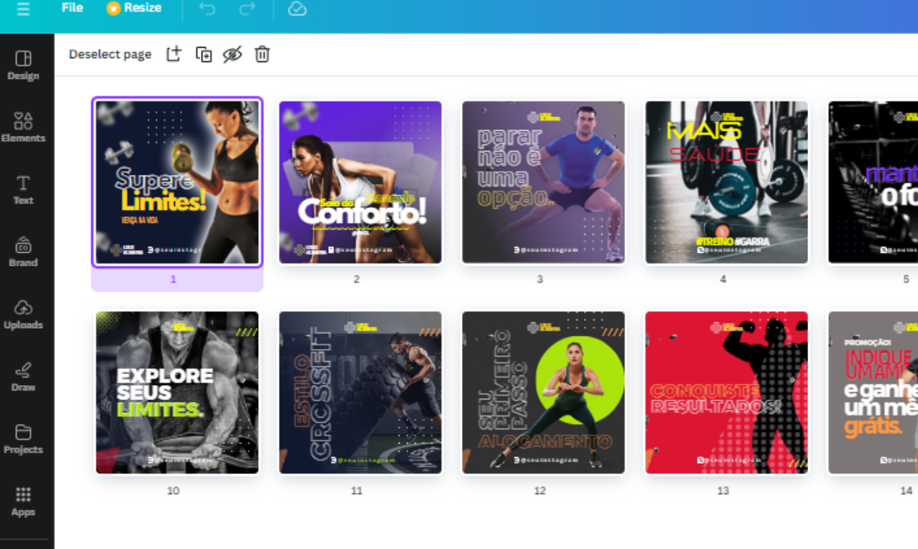Image resolution: width=918 pixels, height=549 pixels.
Task: Open the Uploads panel
Action: (23, 314)
